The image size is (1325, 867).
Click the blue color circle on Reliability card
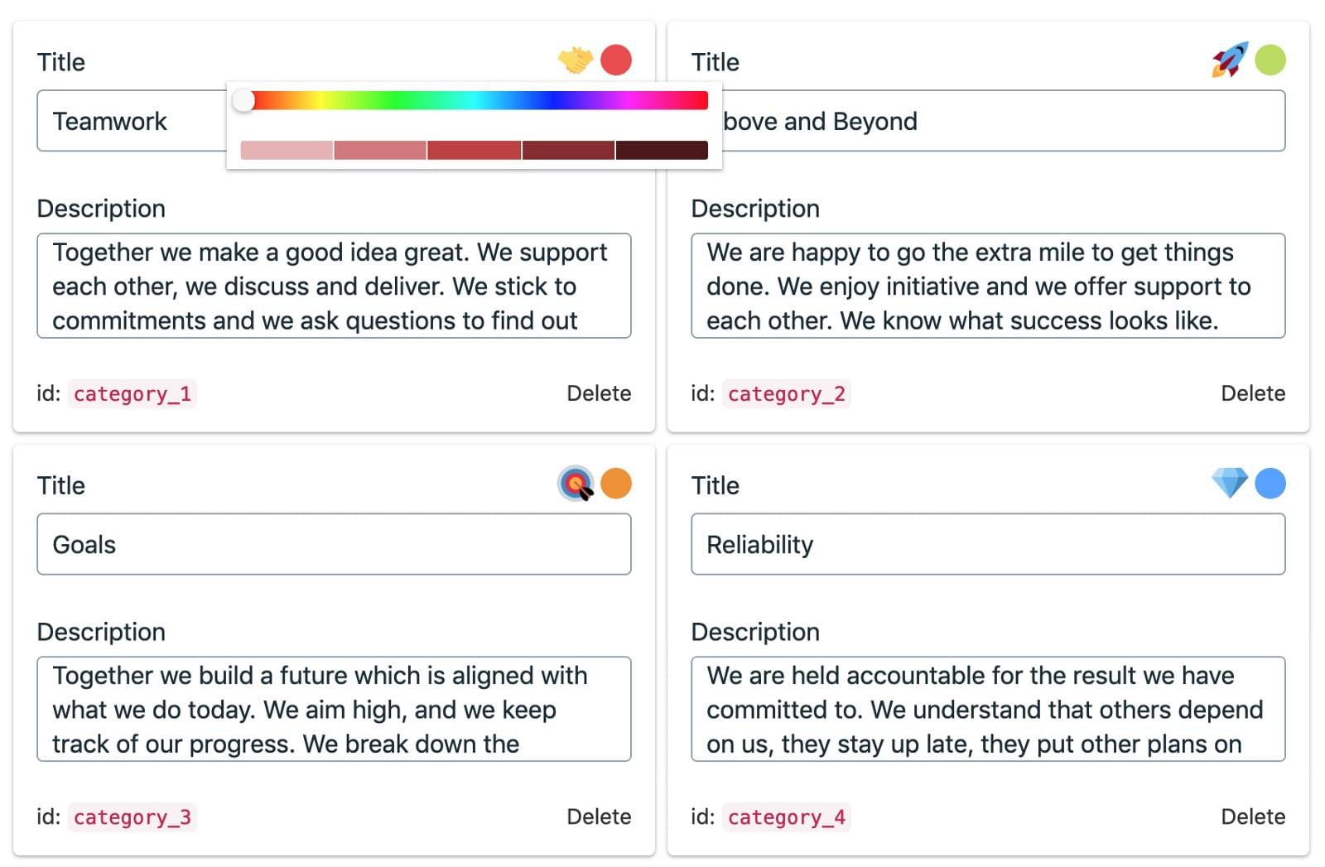(1270, 483)
